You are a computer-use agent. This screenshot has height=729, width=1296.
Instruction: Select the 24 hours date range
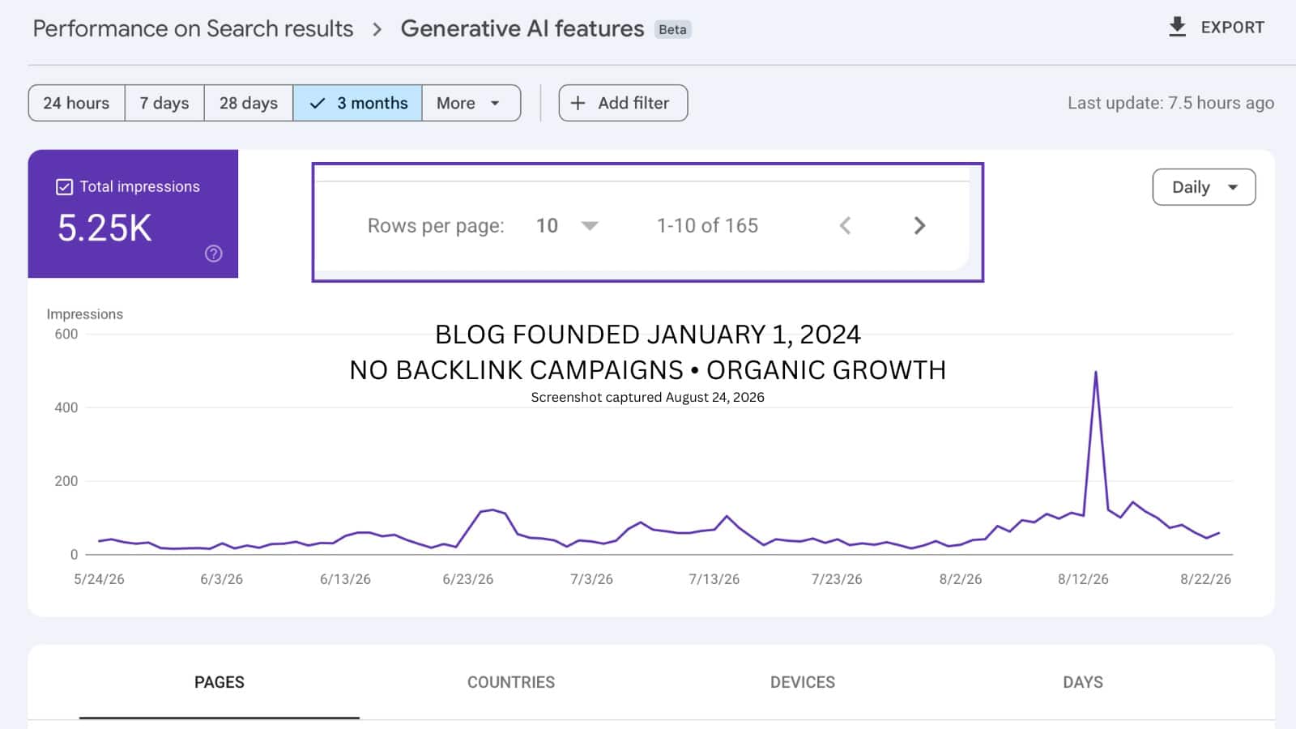pyautogui.click(x=76, y=103)
